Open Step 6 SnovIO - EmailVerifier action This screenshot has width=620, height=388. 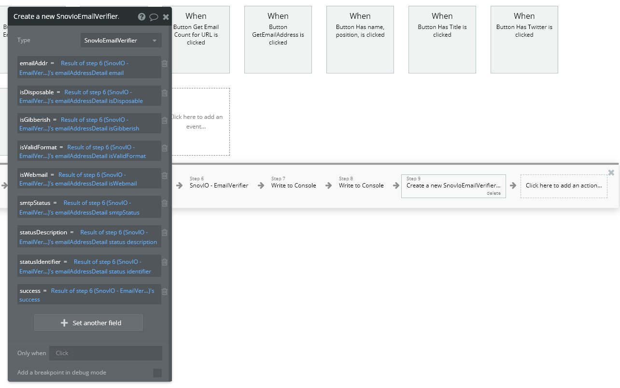(219, 186)
